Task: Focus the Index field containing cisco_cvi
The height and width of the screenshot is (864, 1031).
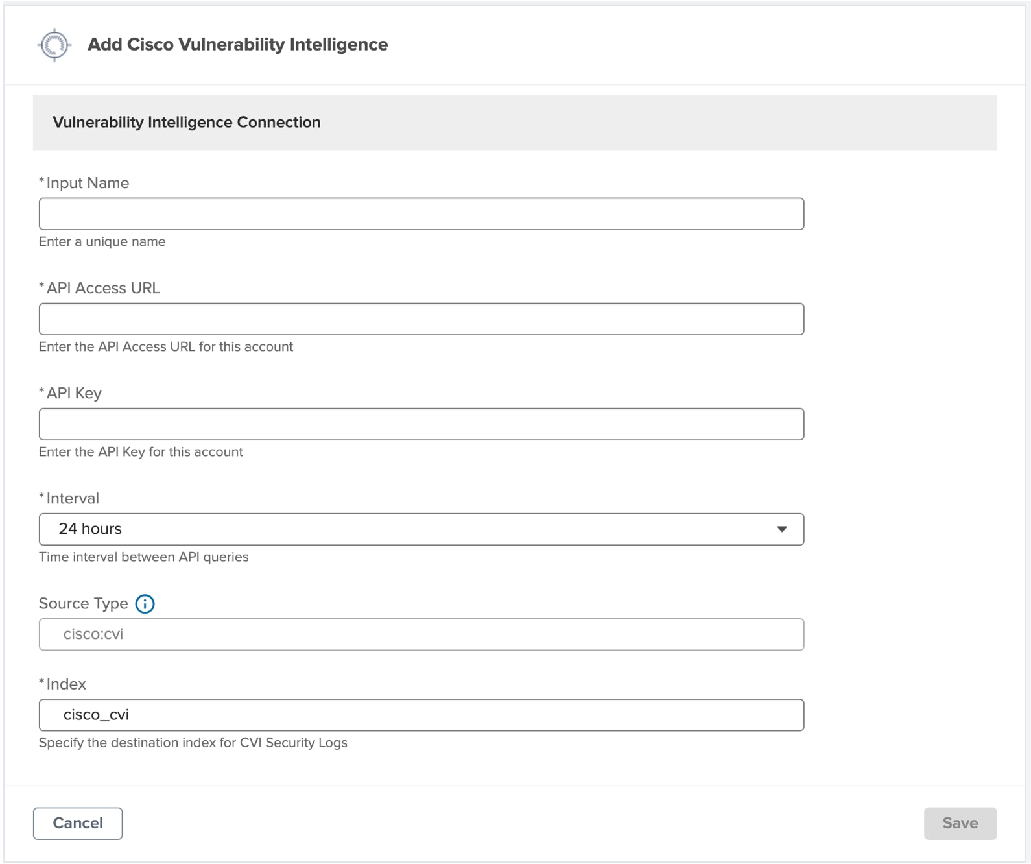Action: 421,715
